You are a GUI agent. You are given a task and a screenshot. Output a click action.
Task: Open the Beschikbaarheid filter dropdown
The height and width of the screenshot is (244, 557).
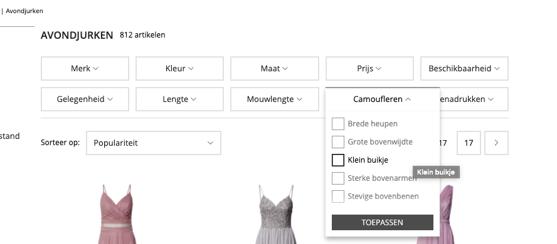464,68
